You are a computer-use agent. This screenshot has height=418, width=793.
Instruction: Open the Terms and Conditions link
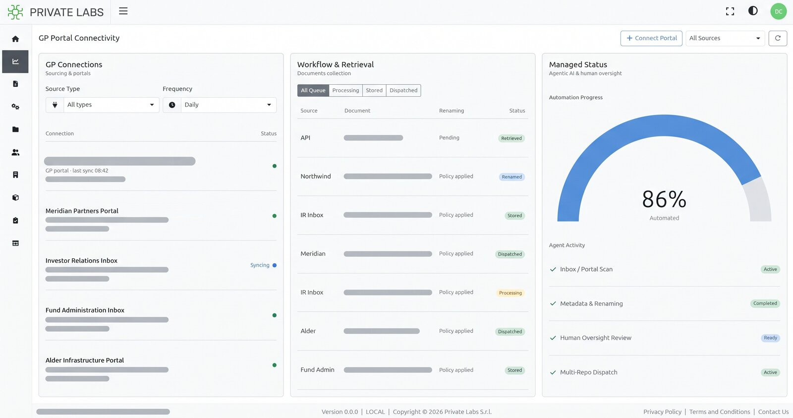pyautogui.click(x=720, y=412)
